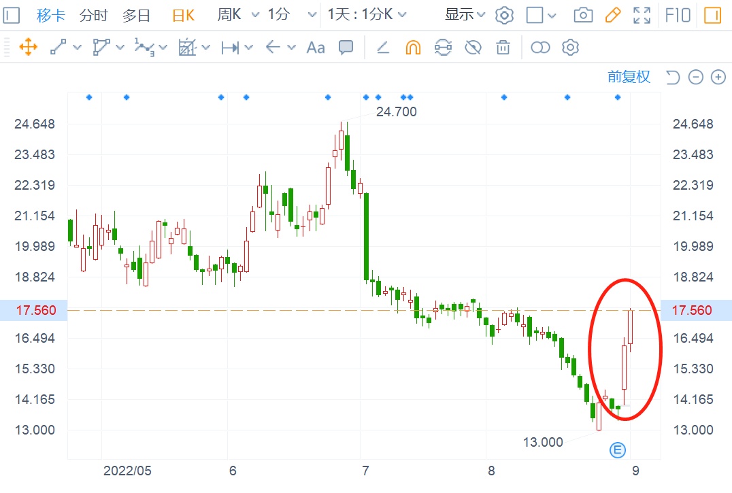Image resolution: width=732 pixels, height=493 pixels.
Task: Expand the wave pattern options arrow
Action: pyautogui.click(x=163, y=48)
